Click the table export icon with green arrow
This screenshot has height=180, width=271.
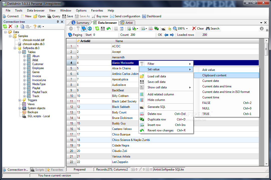[x=129, y=29]
